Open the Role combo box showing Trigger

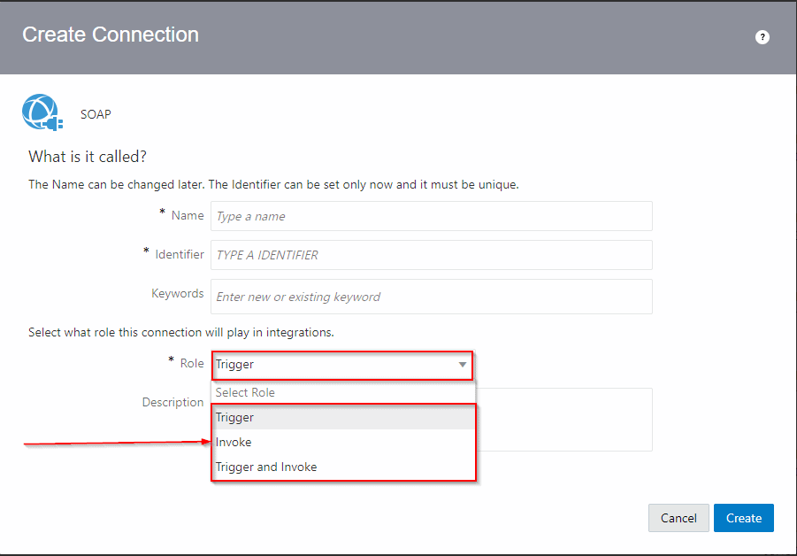(336, 365)
